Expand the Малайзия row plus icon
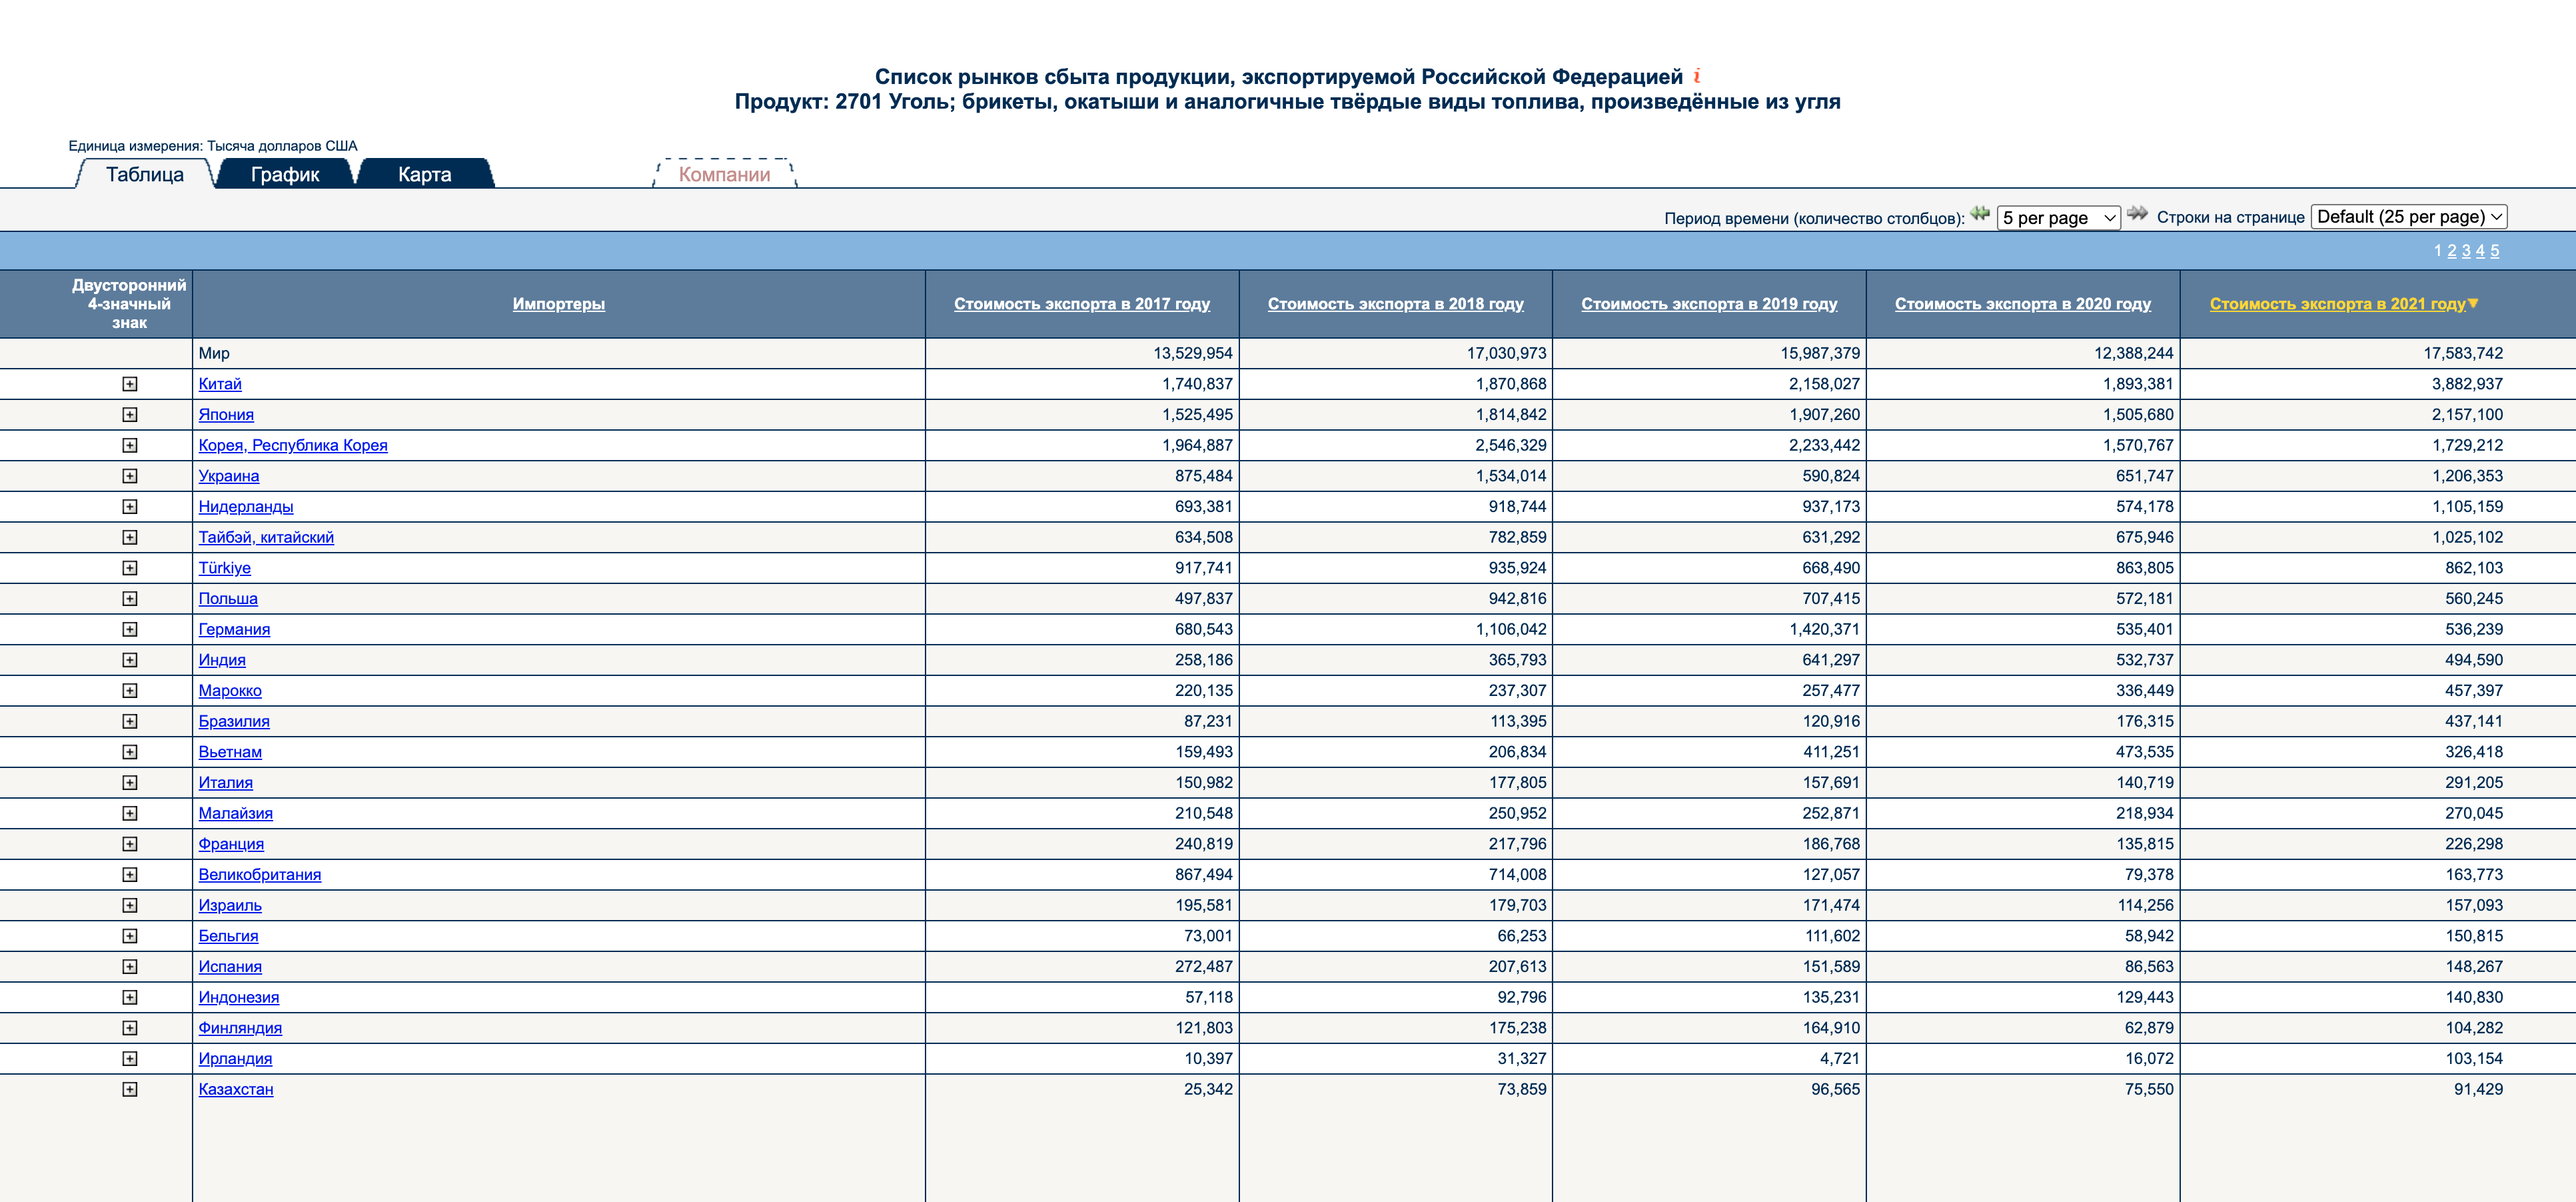2576x1202 pixels. tap(130, 814)
